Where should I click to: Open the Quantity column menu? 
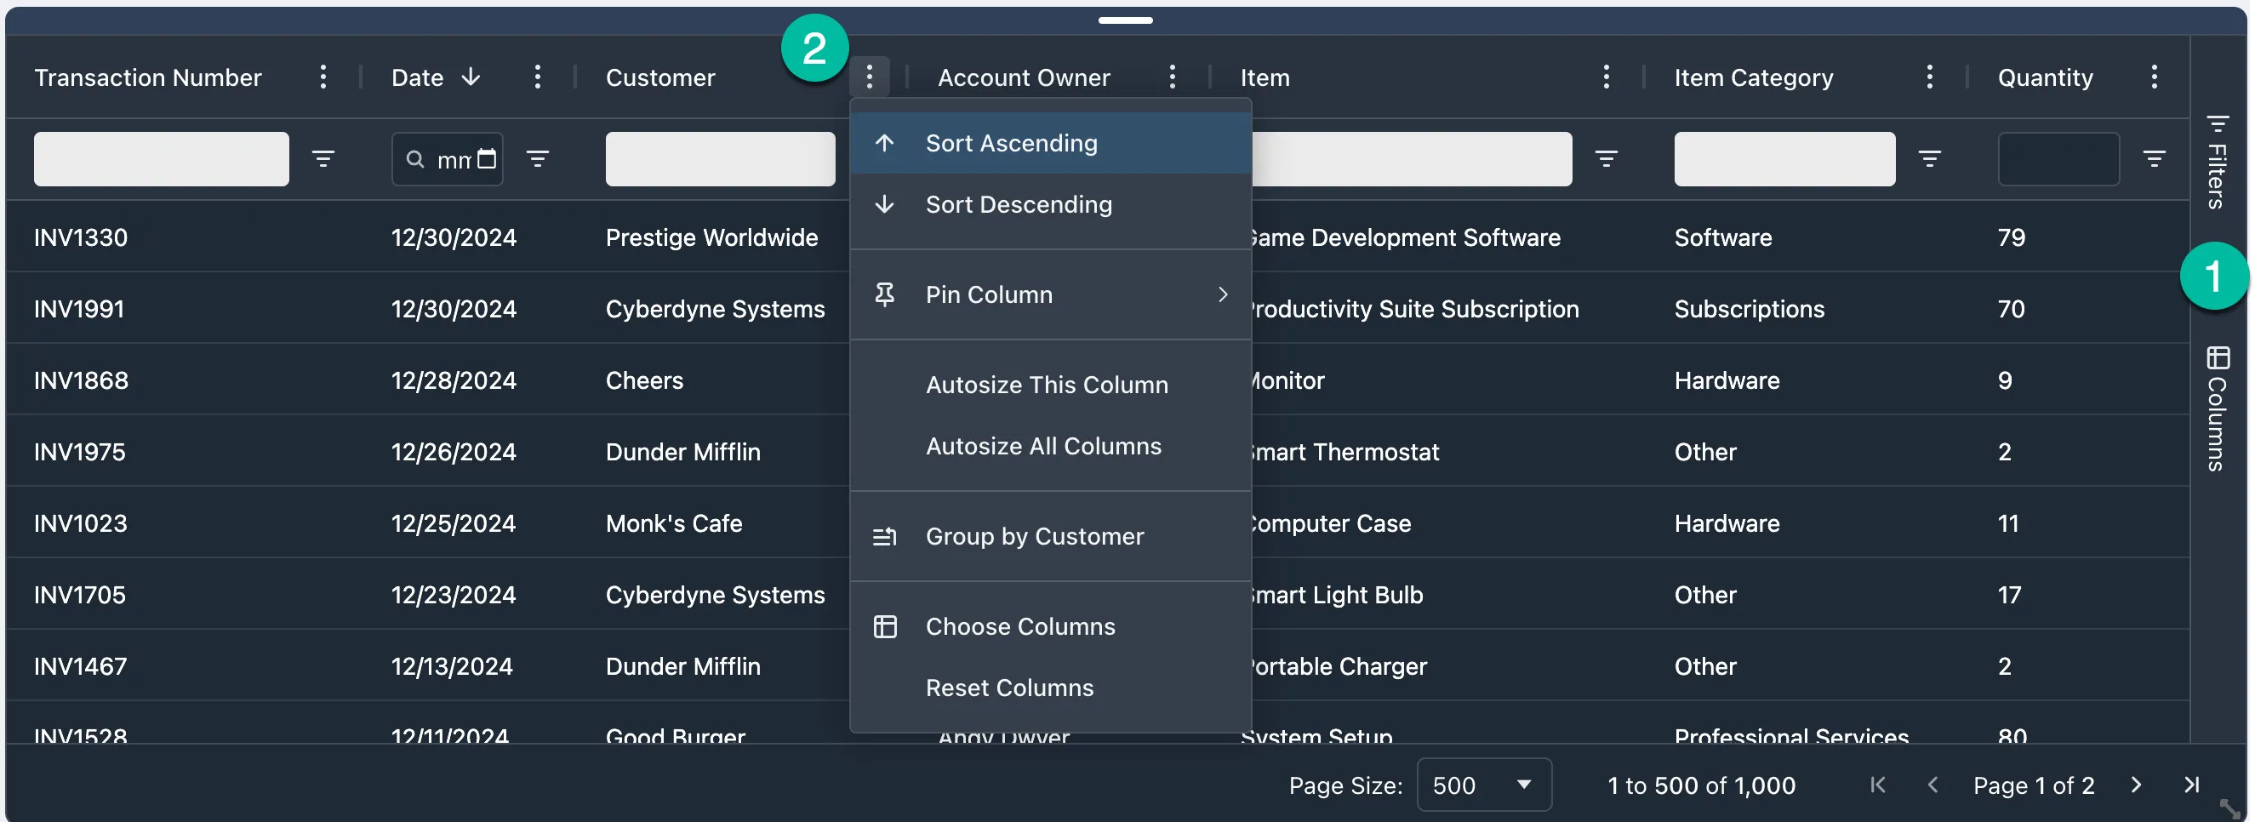(x=2154, y=77)
